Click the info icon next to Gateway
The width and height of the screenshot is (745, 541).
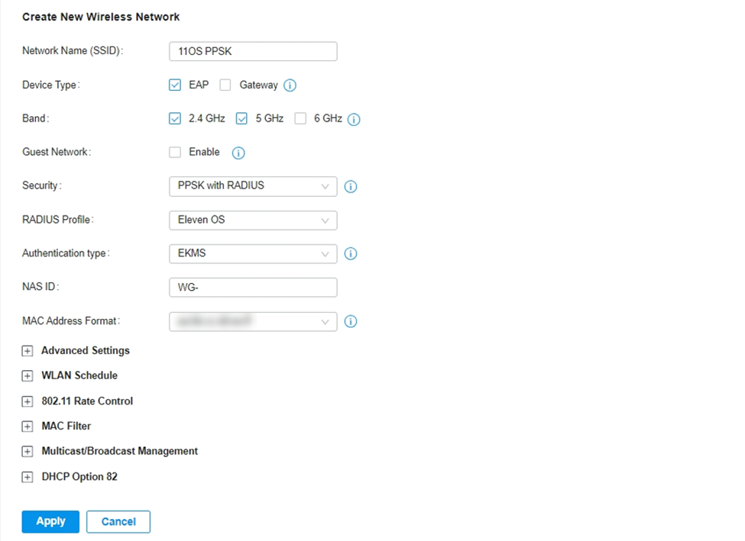[290, 85]
